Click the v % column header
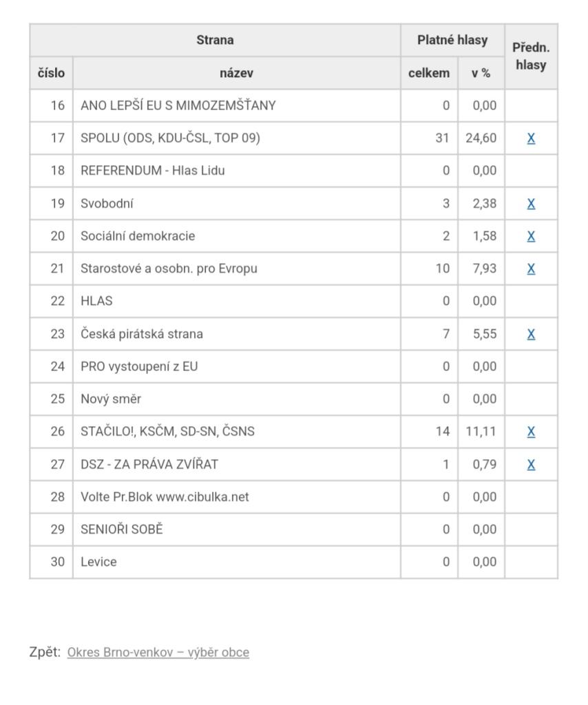Image resolution: width=588 pixels, height=705 pixels. tap(481, 73)
